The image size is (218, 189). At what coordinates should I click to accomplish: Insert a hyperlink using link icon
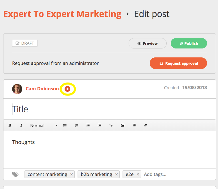click(111, 125)
